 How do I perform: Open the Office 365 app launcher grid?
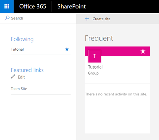click(7, 6)
